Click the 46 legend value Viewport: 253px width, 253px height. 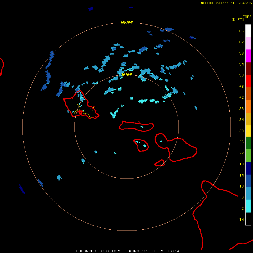(241, 87)
